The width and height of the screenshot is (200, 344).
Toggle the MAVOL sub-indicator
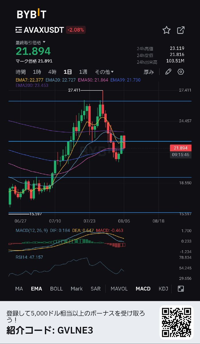tap(119, 289)
